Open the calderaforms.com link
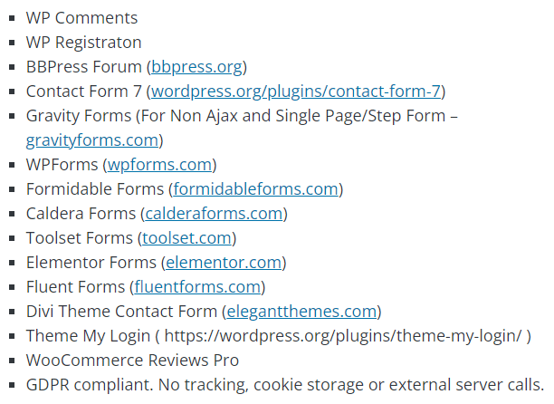The width and height of the screenshot is (554, 404). pos(215,214)
